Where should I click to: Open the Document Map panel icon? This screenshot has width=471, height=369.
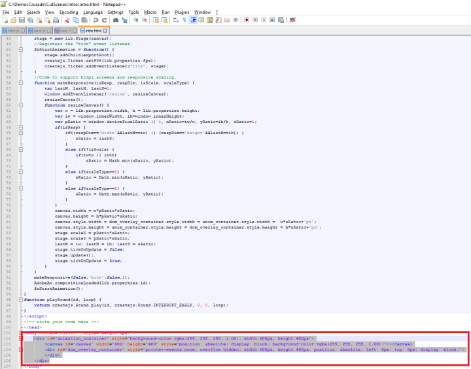(210, 20)
